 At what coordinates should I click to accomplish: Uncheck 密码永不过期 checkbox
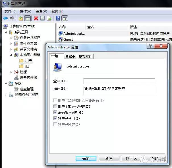[55, 112]
